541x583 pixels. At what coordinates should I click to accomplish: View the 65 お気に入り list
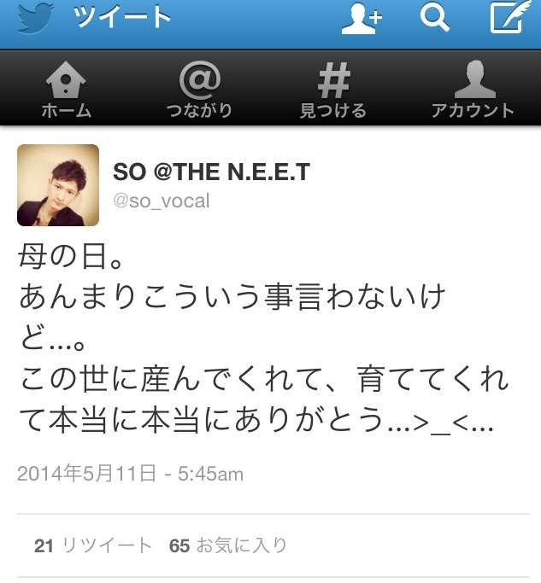coord(227,545)
